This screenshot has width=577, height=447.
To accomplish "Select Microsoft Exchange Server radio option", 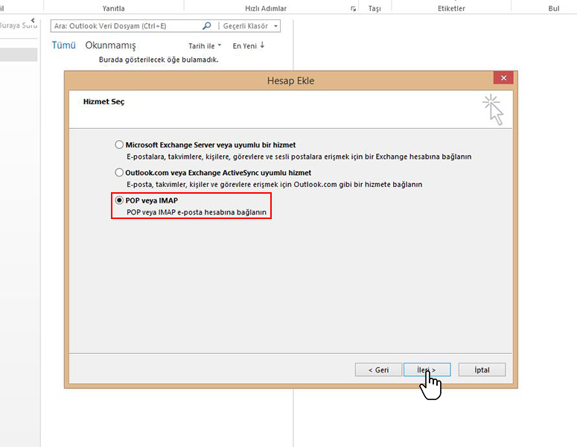I will click(119, 145).
